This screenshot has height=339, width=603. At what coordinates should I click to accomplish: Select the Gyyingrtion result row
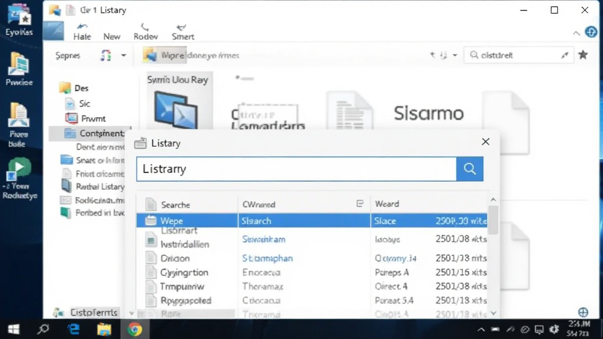coord(312,272)
